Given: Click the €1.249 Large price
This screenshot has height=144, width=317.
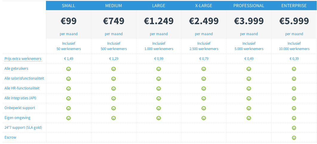Looking at the screenshot, I should coord(159,21).
